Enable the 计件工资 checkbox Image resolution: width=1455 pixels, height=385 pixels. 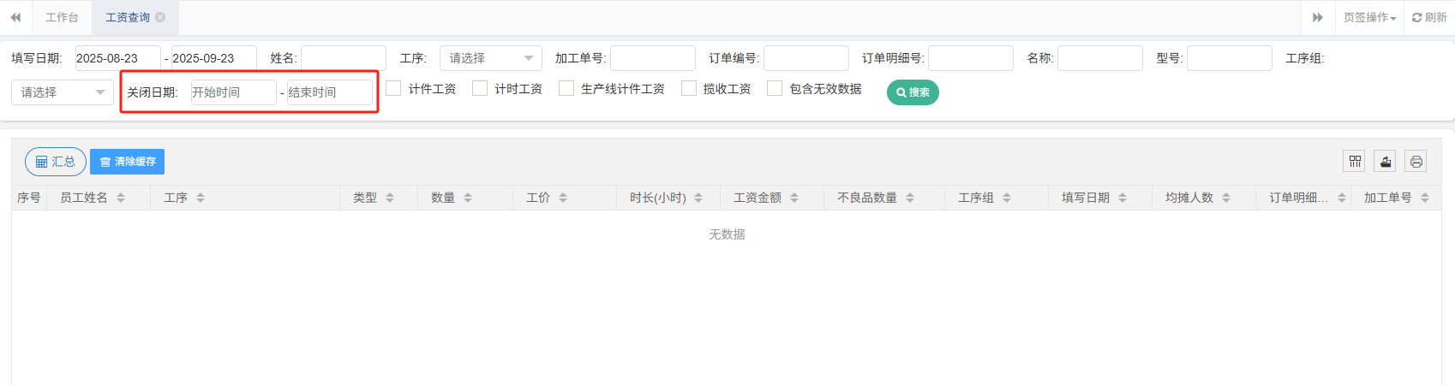coord(394,89)
